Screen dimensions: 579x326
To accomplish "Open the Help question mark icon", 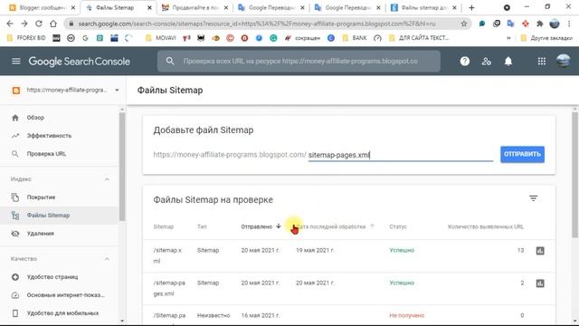I will (x=464, y=62).
